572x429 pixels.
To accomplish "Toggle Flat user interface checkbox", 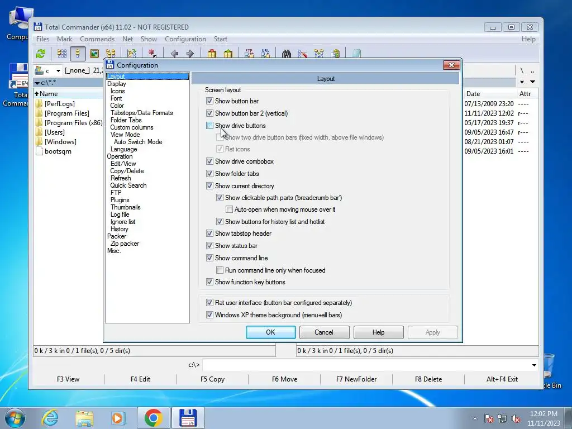I will click(x=209, y=303).
